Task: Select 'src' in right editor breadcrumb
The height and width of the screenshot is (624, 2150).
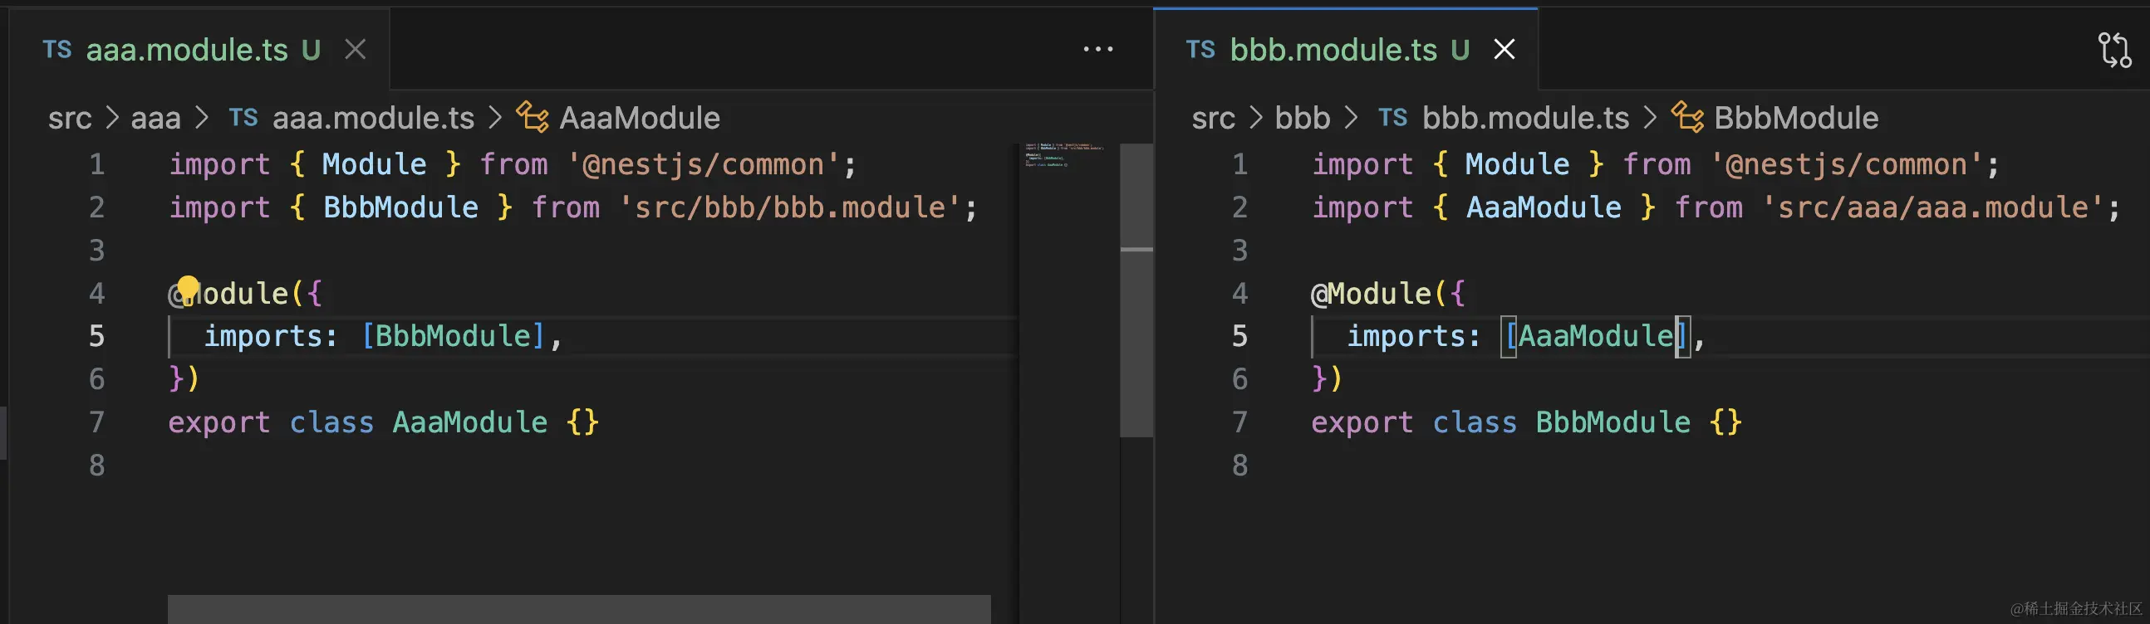Action: [1213, 119]
